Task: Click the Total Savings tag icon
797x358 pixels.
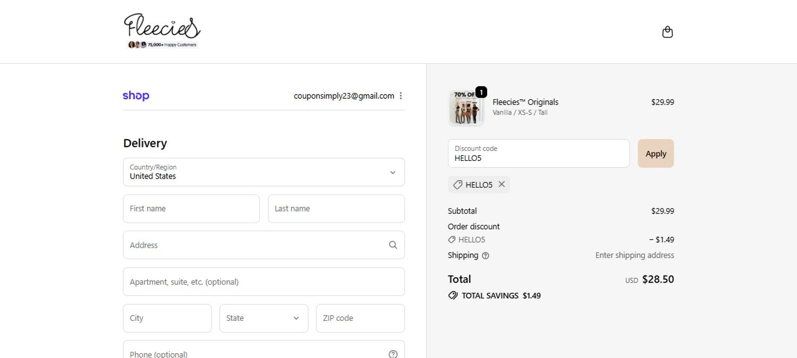Action: click(453, 295)
